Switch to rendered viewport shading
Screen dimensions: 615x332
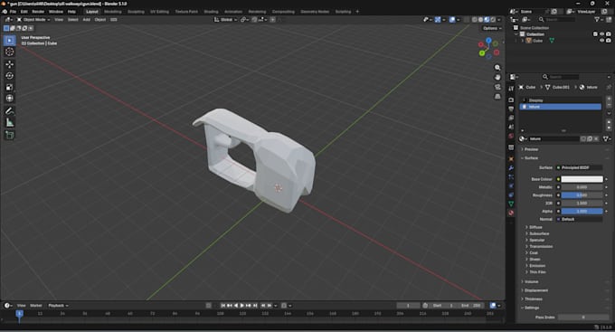click(x=493, y=20)
